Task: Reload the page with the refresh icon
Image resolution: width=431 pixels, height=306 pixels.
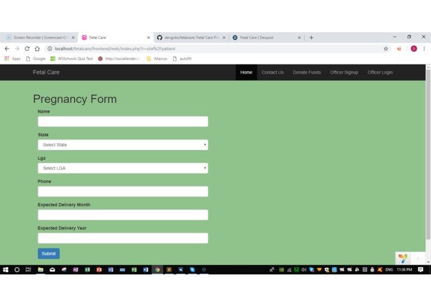Action: click(x=27, y=48)
